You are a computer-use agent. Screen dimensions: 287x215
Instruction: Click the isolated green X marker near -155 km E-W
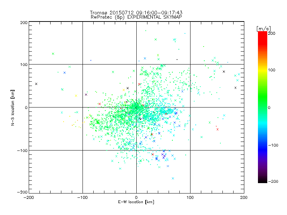pyautogui.click(x=53, y=54)
